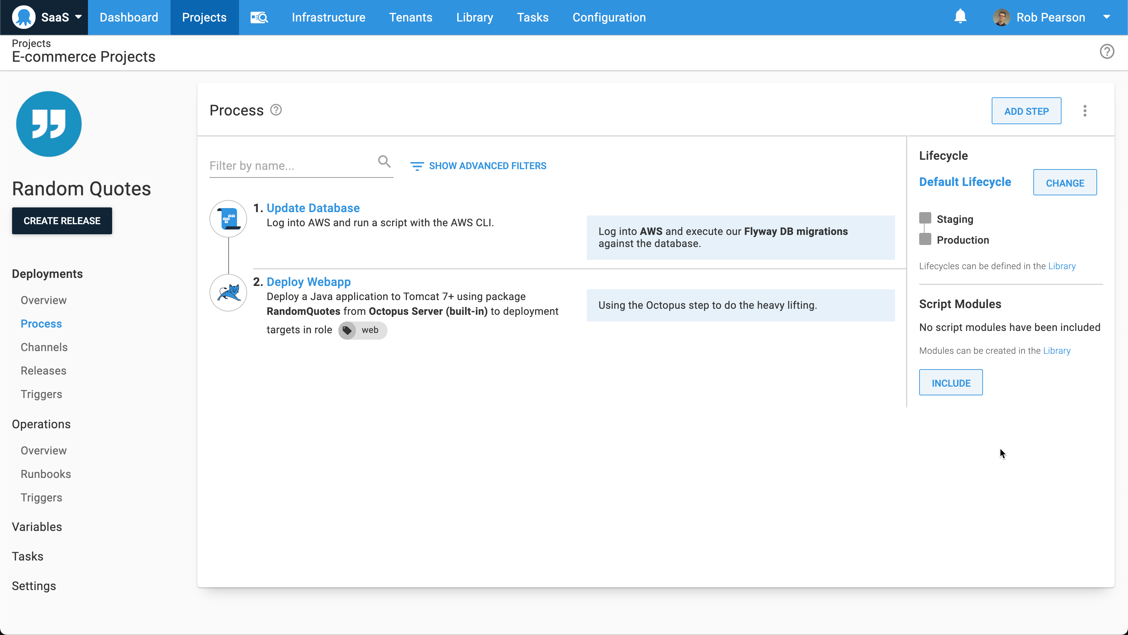The height and width of the screenshot is (635, 1128).
Task: Click the Octopus Deploy logo
Action: (x=24, y=17)
